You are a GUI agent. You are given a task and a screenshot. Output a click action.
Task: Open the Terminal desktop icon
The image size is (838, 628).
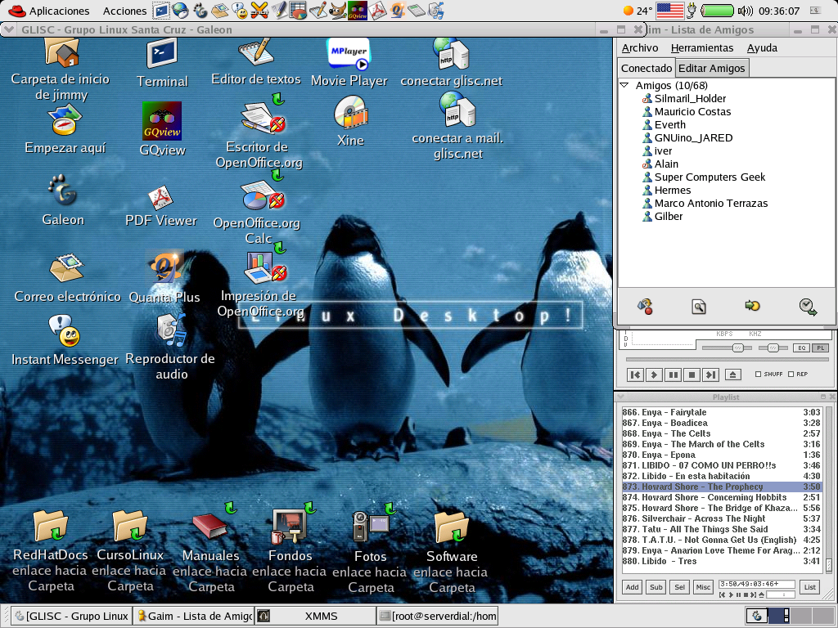tap(162, 53)
